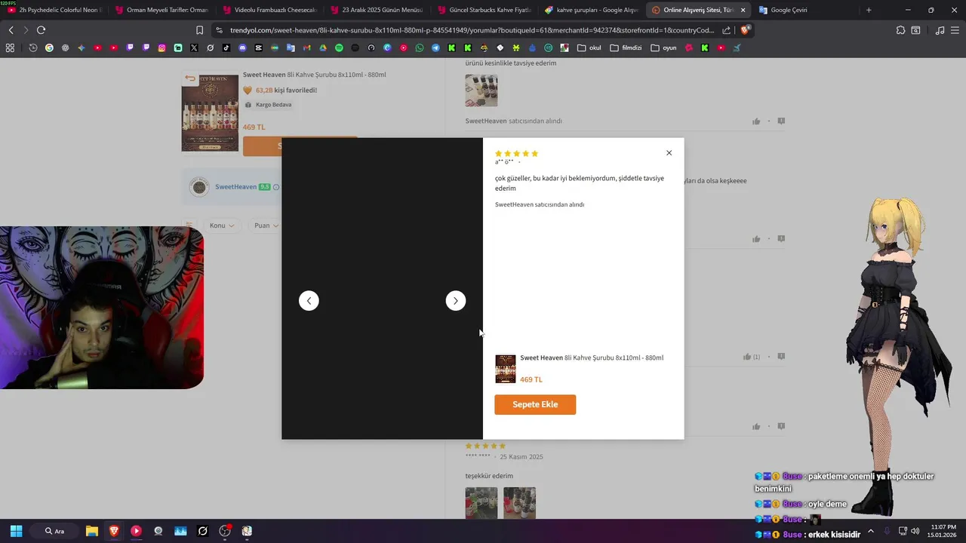This screenshot has width=966, height=543.
Task: Show hidden system tray icons
Action: pyautogui.click(x=870, y=531)
